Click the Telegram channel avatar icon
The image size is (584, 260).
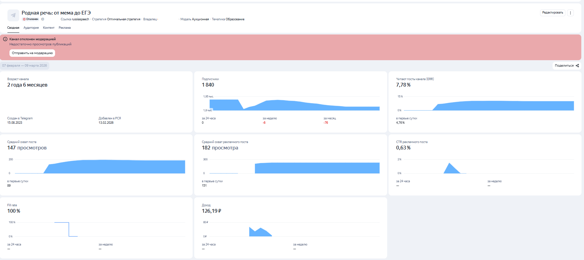pos(13,15)
